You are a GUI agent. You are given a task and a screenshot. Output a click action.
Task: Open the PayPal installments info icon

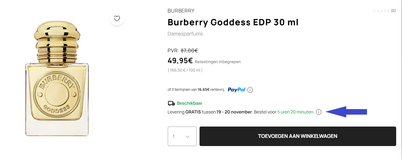[x=250, y=90]
